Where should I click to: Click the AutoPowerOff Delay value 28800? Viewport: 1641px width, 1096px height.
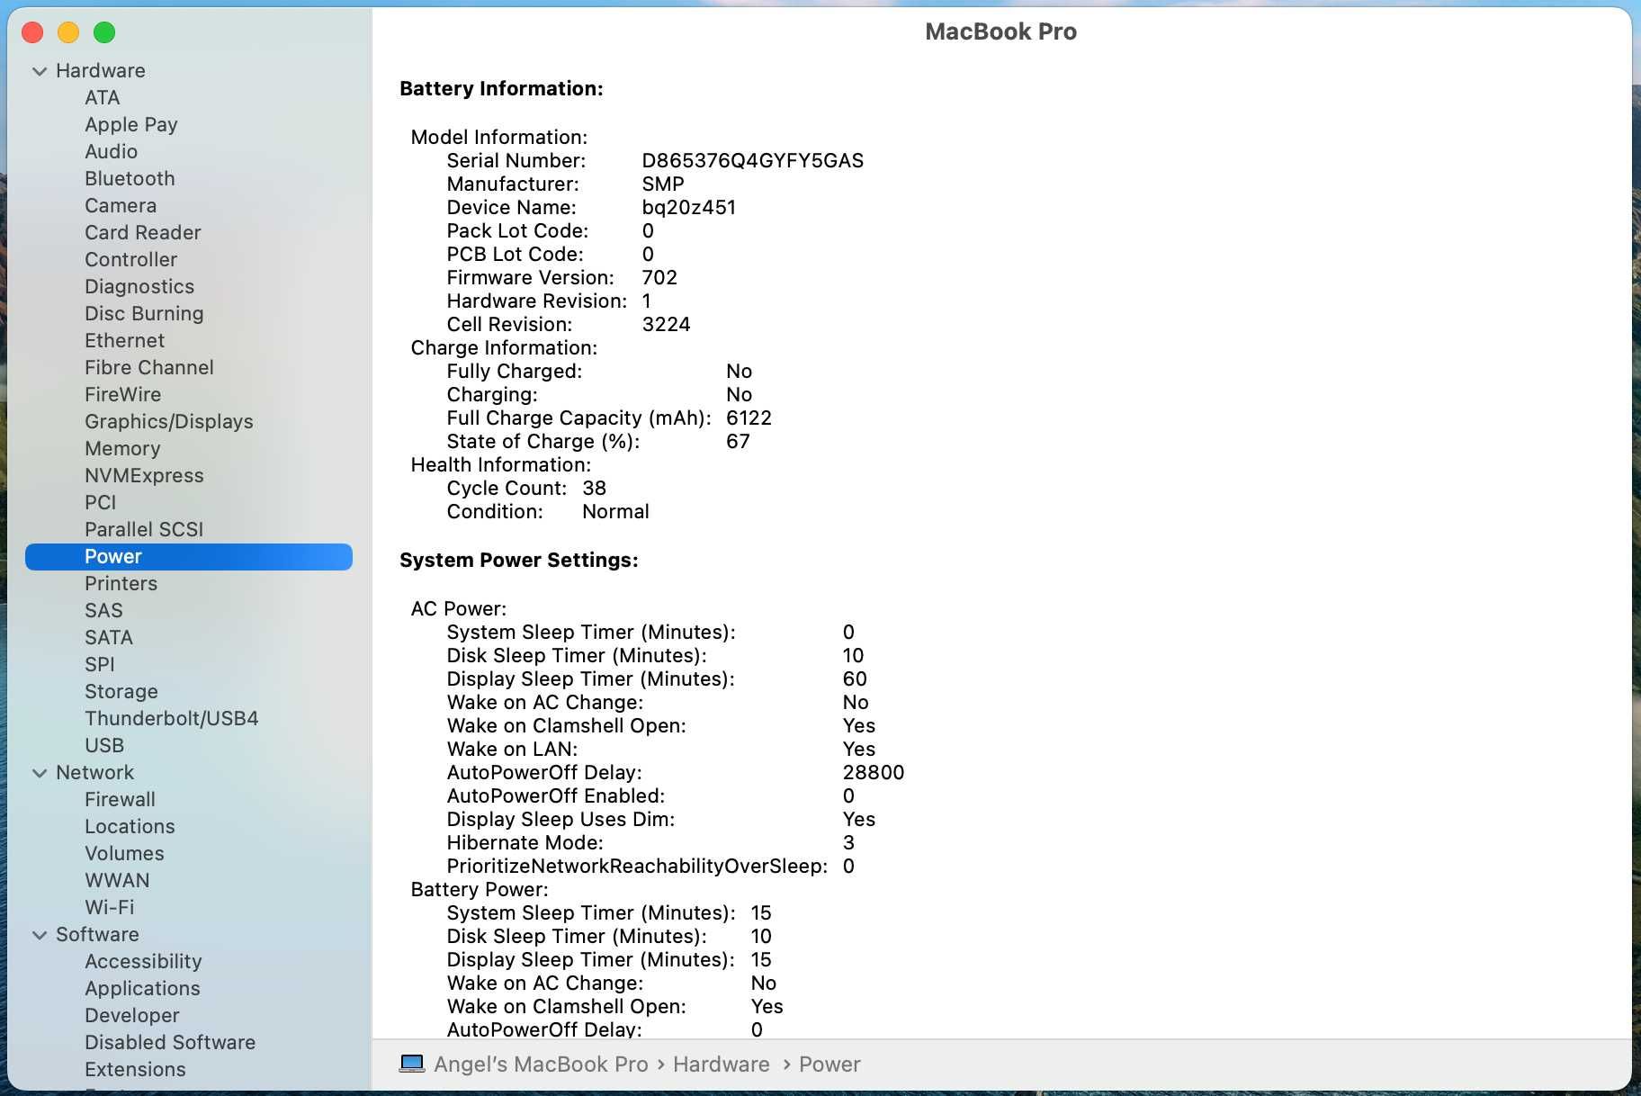click(874, 772)
